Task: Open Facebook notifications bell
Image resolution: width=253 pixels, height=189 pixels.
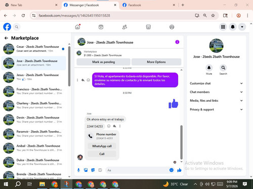Action: (x=233, y=27)
